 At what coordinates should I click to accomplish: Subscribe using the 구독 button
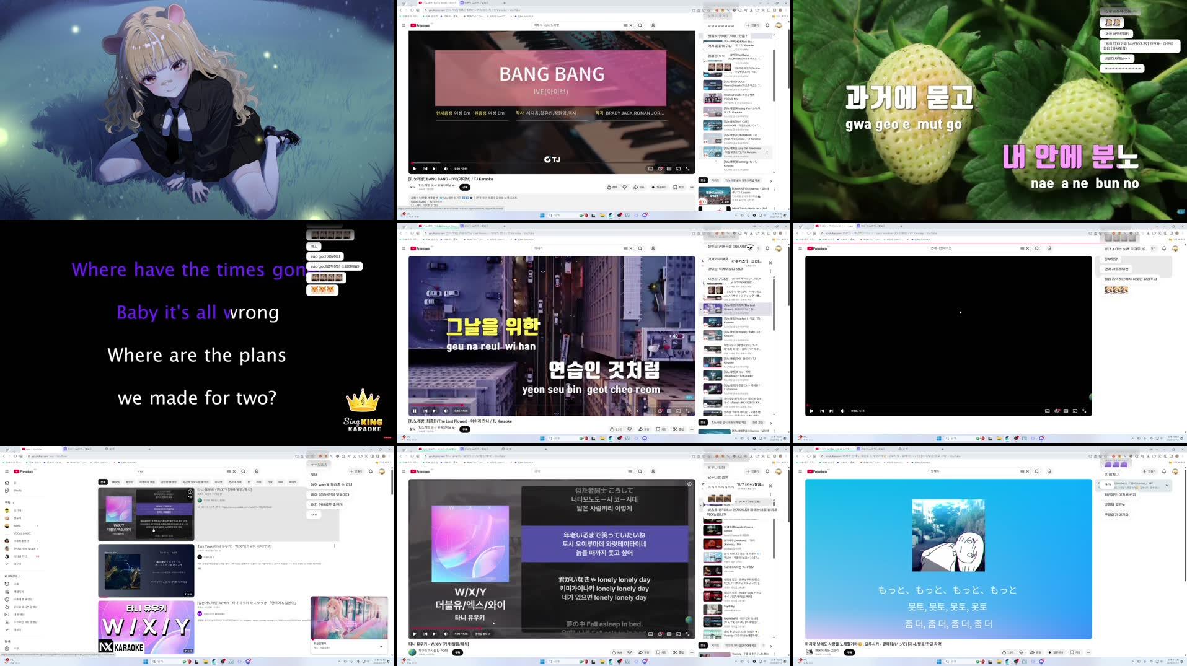pyautogui.click(x=464, y=187)
